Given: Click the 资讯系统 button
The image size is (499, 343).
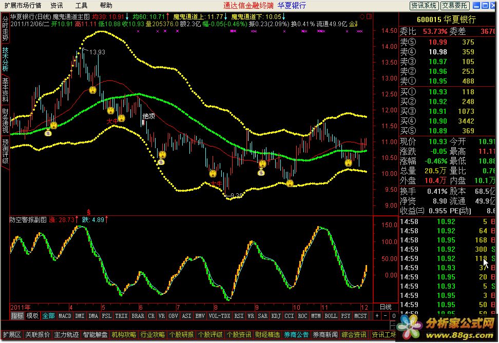Looking at the screenshot, I should (424, 6).
